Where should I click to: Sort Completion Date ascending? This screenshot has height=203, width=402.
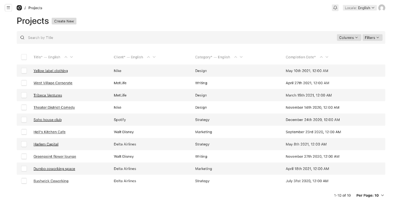321,57
